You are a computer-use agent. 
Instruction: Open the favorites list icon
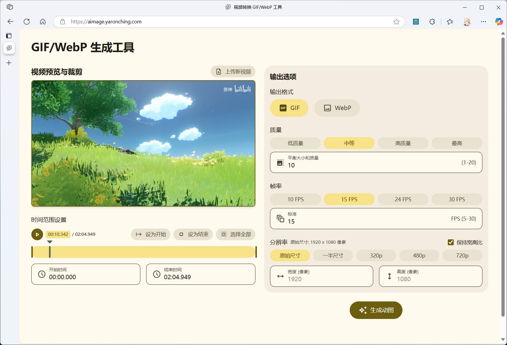(x=450, y=22)
